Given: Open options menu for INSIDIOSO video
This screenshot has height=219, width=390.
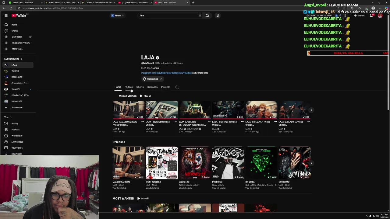Looking at the screenshot, I should tap(176, 122).
